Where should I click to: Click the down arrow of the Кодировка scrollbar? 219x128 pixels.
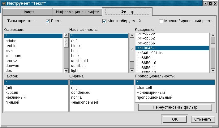[x=213, y=71]
